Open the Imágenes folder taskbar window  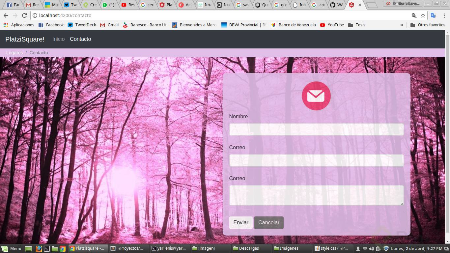pos(292,248)
